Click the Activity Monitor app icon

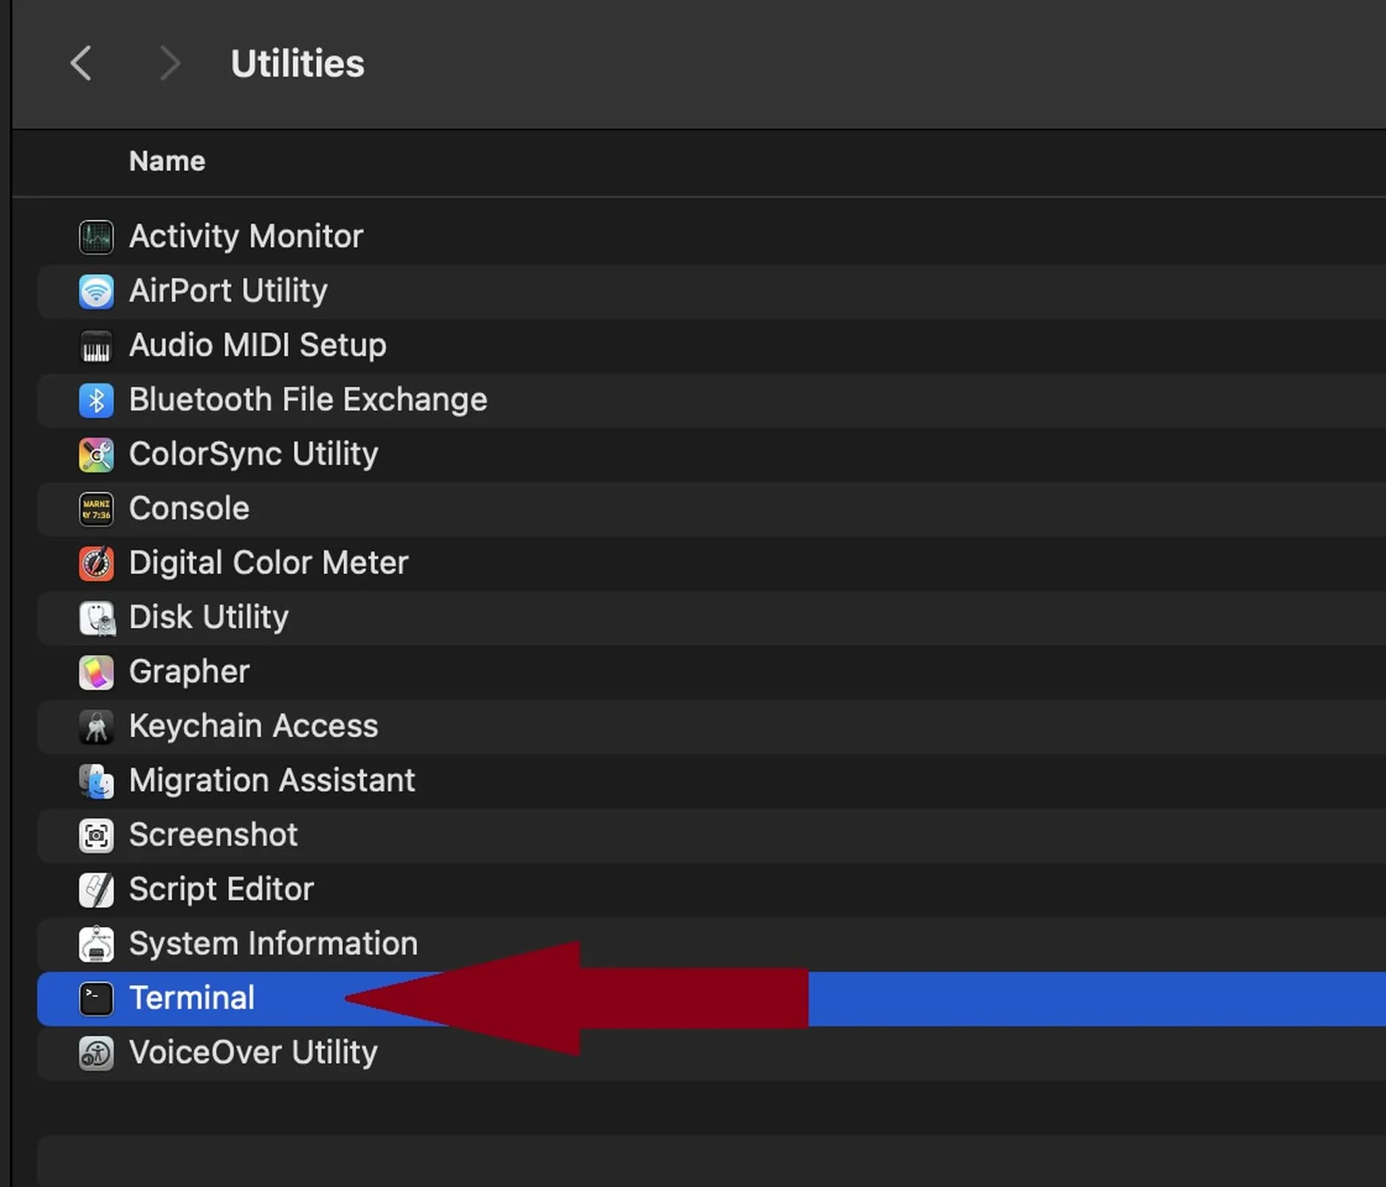[x=96, y=237]
